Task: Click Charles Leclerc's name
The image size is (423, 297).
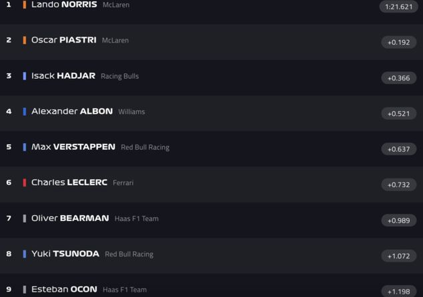Action: click(69, 182)
